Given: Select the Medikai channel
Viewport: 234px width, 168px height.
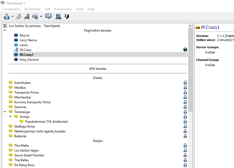Looking at the screenshot, I should (20, 88).
